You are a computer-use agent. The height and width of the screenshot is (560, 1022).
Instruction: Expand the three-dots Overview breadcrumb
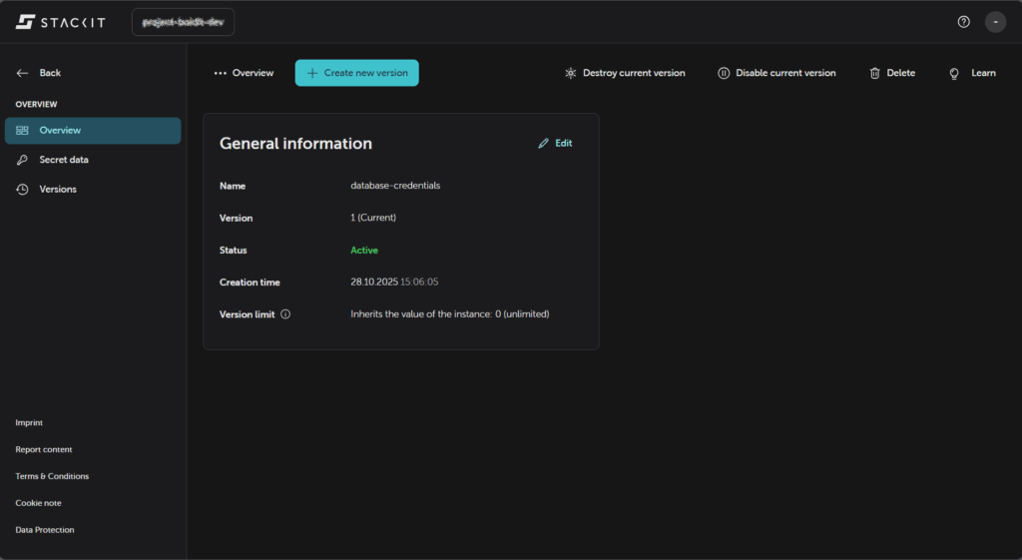pyautogui.click(x=221, y=73)
